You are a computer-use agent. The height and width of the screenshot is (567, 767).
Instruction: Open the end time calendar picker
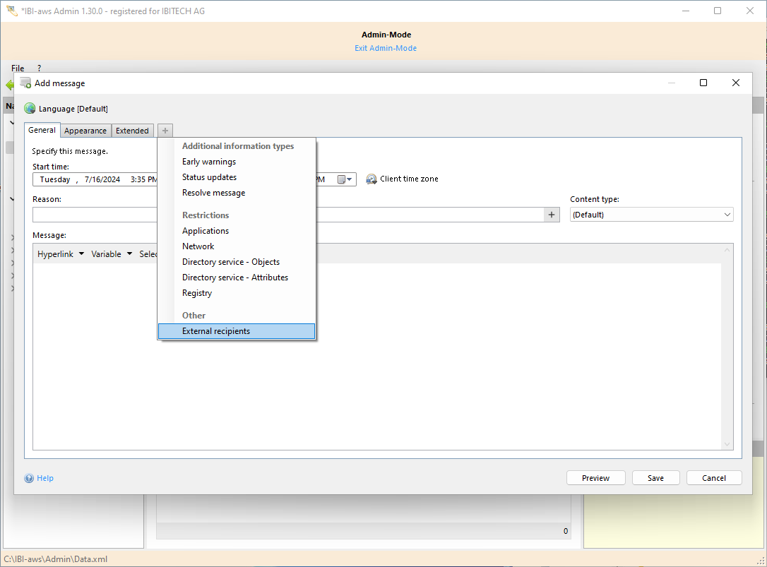(x=344, y=179)
